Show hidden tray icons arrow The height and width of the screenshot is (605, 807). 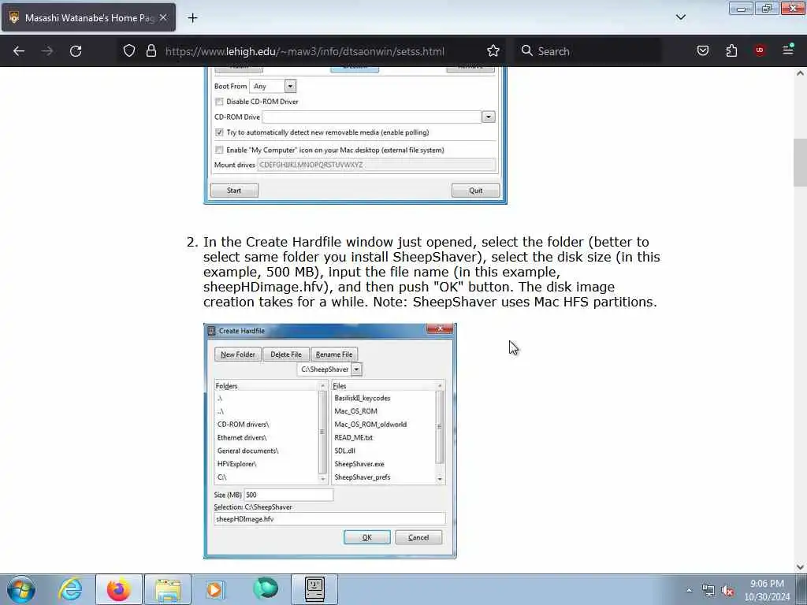(689, 590)
